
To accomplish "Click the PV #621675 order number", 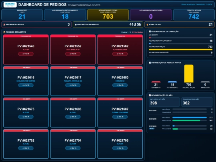I will (26, 109).
